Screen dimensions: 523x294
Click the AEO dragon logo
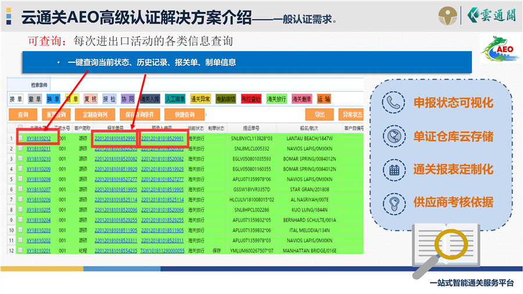click(500, 49)
